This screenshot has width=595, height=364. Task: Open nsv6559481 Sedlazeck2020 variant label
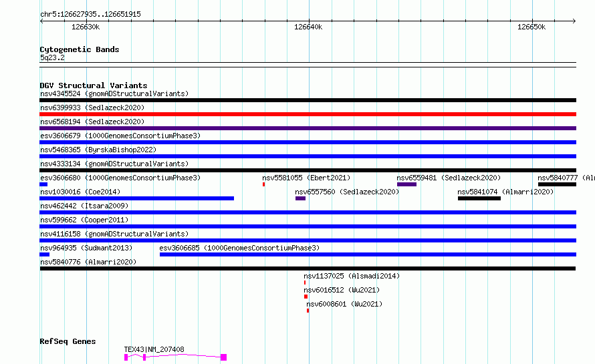coord(449,178)
